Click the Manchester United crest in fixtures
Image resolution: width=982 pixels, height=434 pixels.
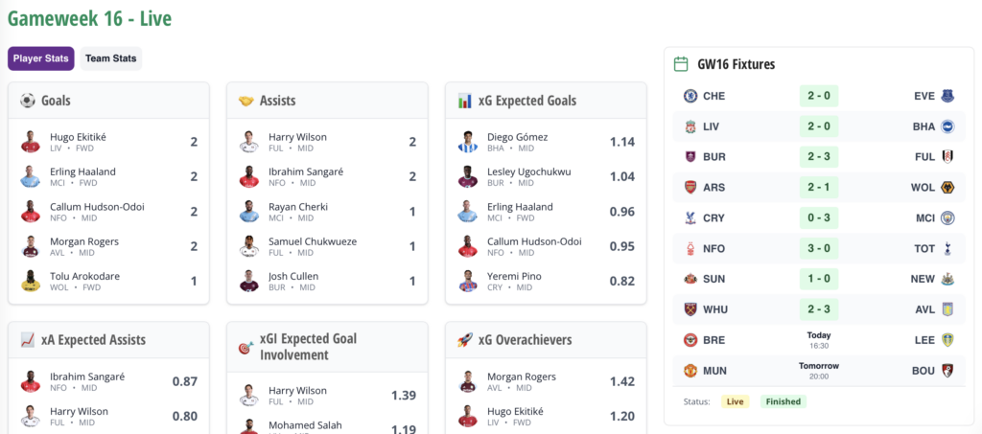(x=690, y=371)
